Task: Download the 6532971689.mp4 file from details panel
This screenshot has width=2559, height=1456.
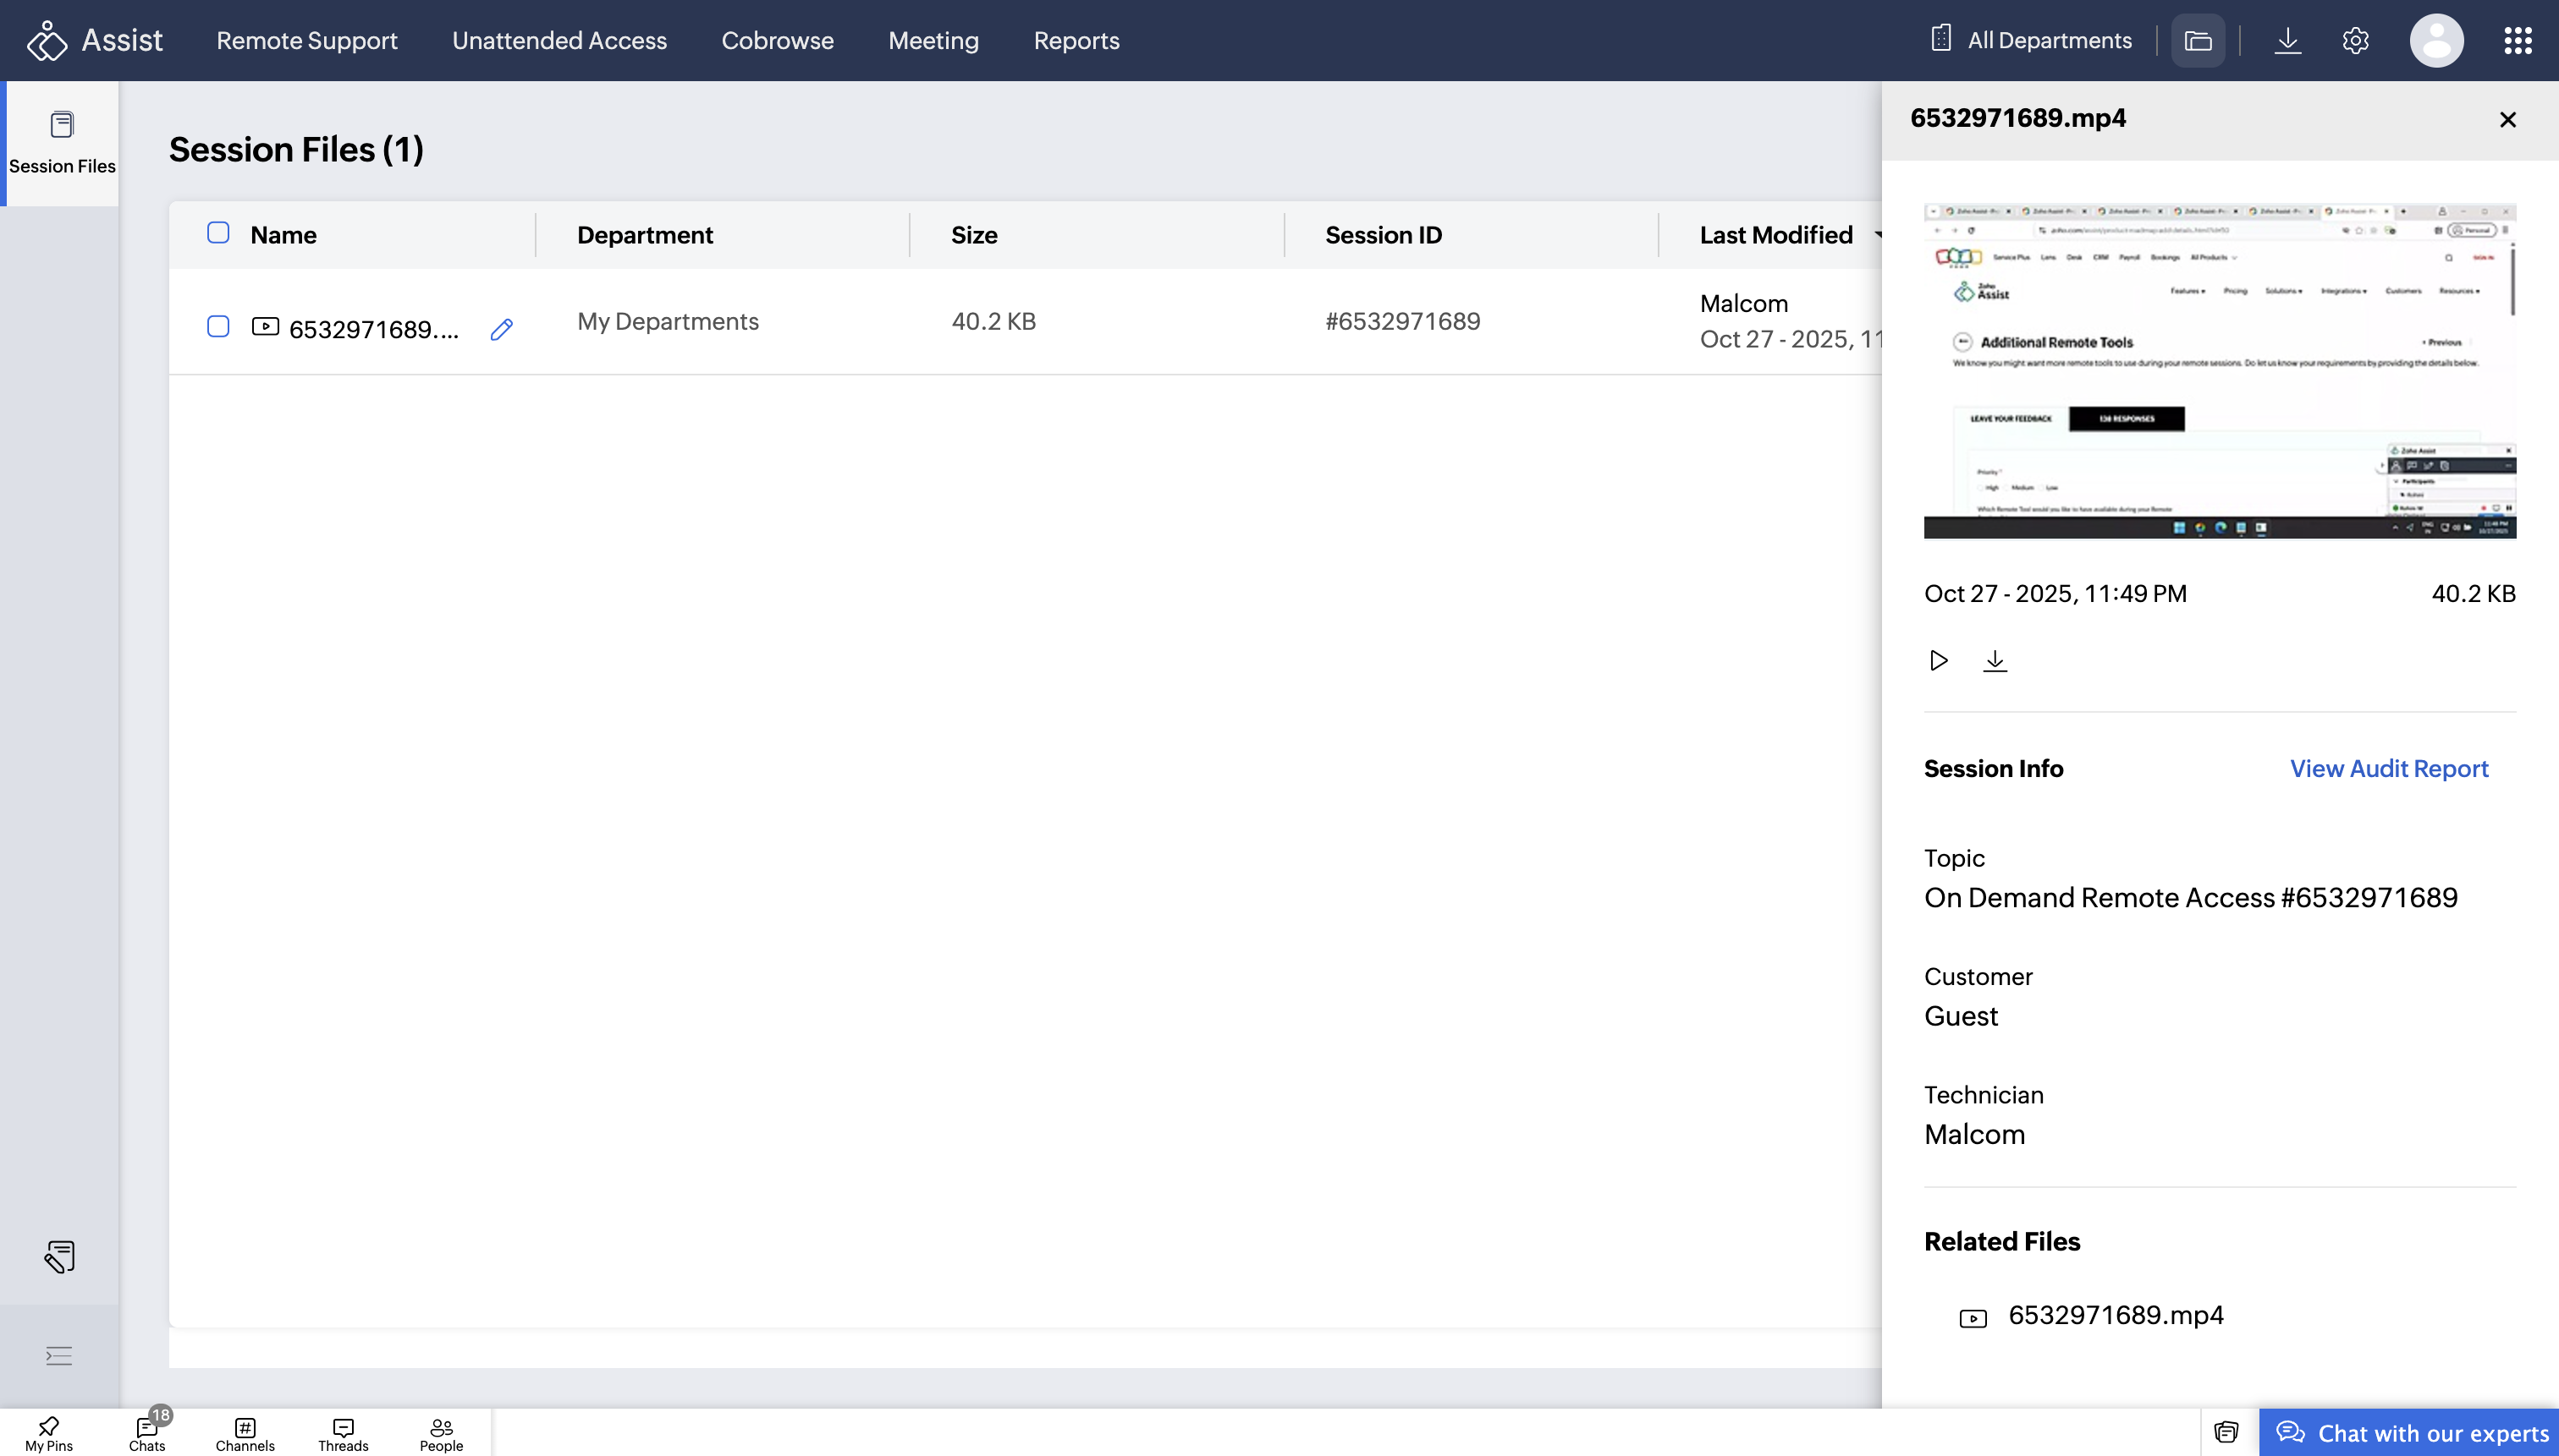Action: [x=1995, y=660]
